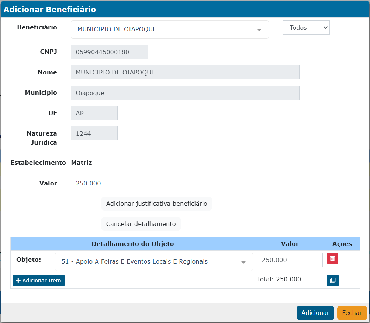
Task: Open the Objeto dropdown list
Action: [154, 262]
